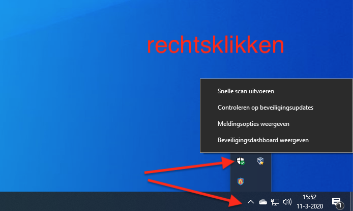
Task: Click the Show desktop strip at taskbar edge
Action: point(351,201)
